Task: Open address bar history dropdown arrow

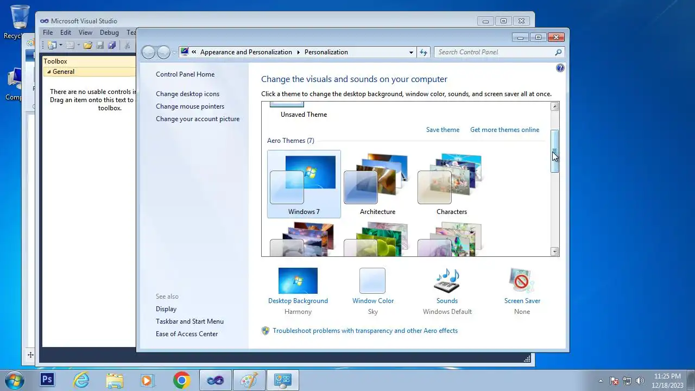Action: (411, 52)
